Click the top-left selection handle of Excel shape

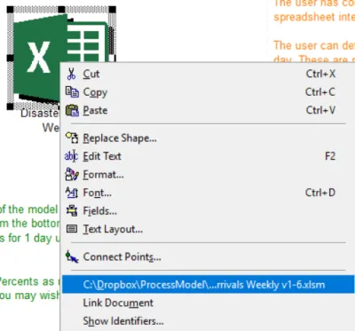point(11,10)
